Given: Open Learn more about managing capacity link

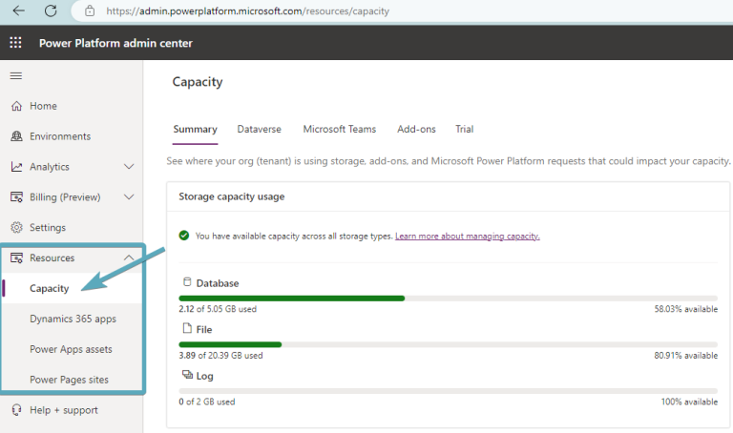Looking at the screenshot, I should (x=467, y=236).
